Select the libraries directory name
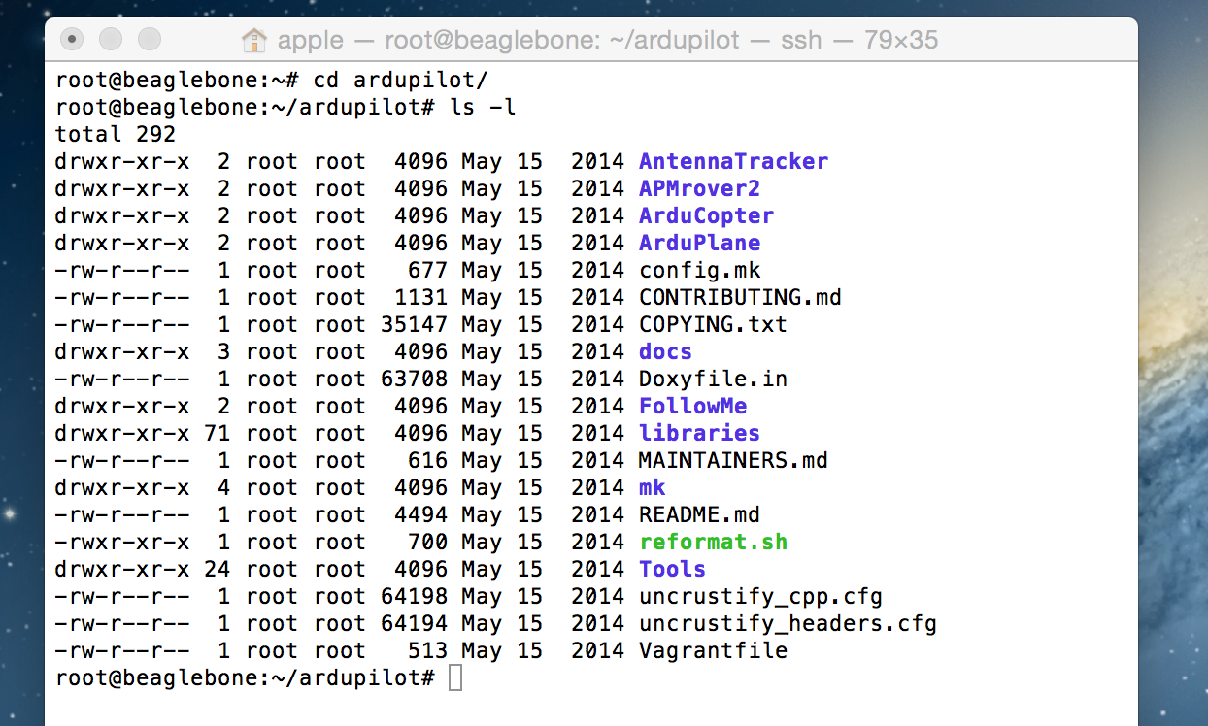This screenshot has width=1208, height=726. click(x=699, y=433)
